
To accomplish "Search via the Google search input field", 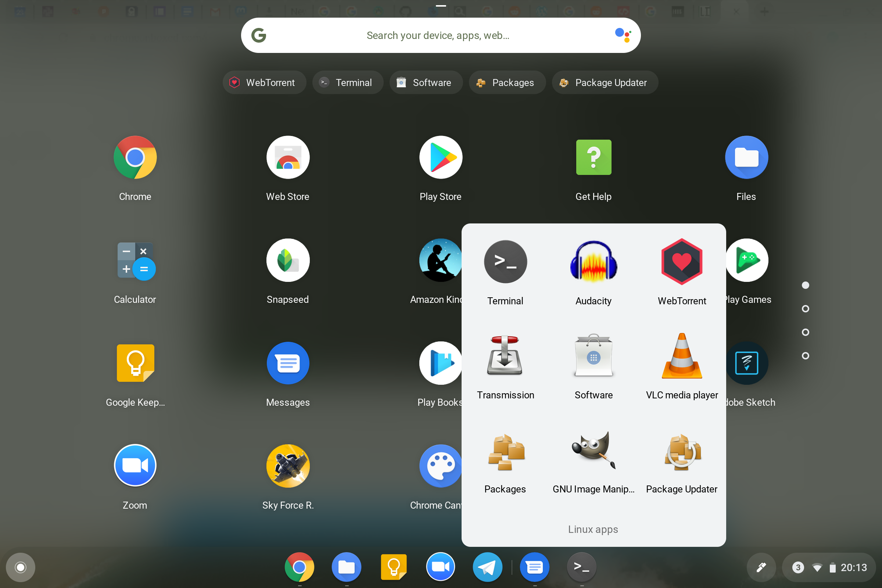I will [x=441, y=35].
